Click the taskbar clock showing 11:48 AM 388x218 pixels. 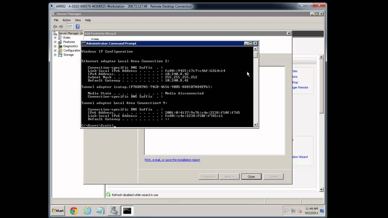click(312, 211)
